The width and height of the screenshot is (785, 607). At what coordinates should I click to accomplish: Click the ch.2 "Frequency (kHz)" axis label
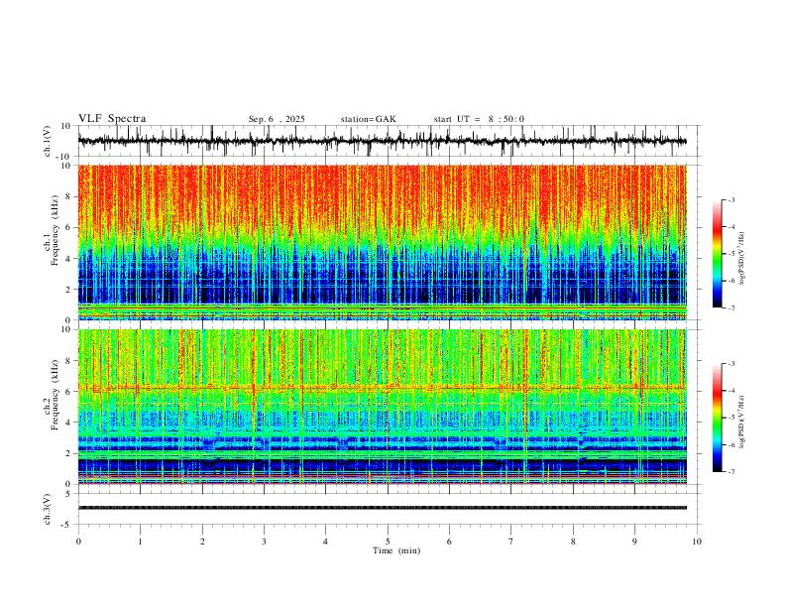[x=56, y=395]
